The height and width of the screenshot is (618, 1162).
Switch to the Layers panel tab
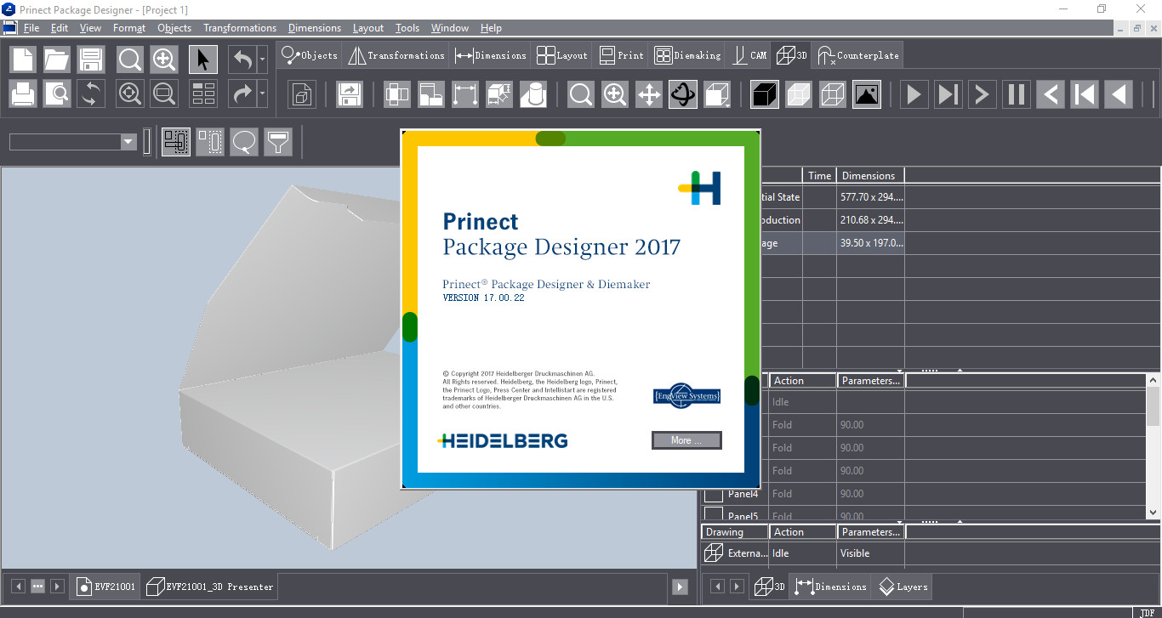tap(902, 587)
